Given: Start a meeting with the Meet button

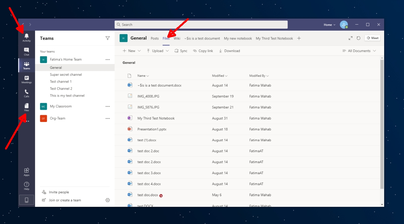Looking at the screenshot, I should click(x=372, y=37).
